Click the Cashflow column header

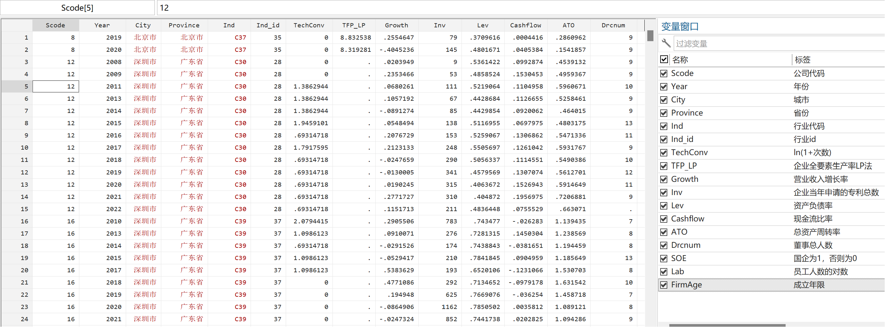pos(525,25)
